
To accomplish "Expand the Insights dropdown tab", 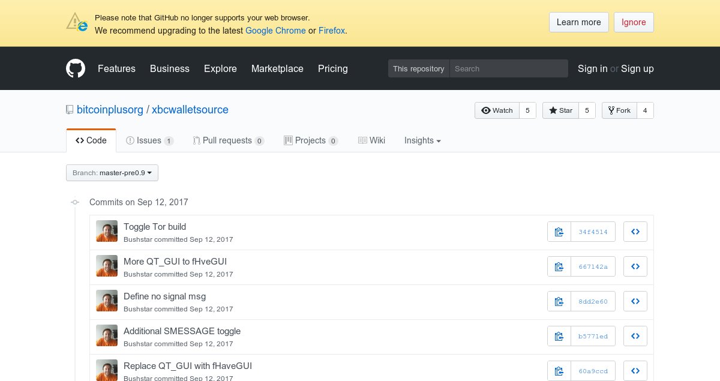I will click(x=422, y=140).
